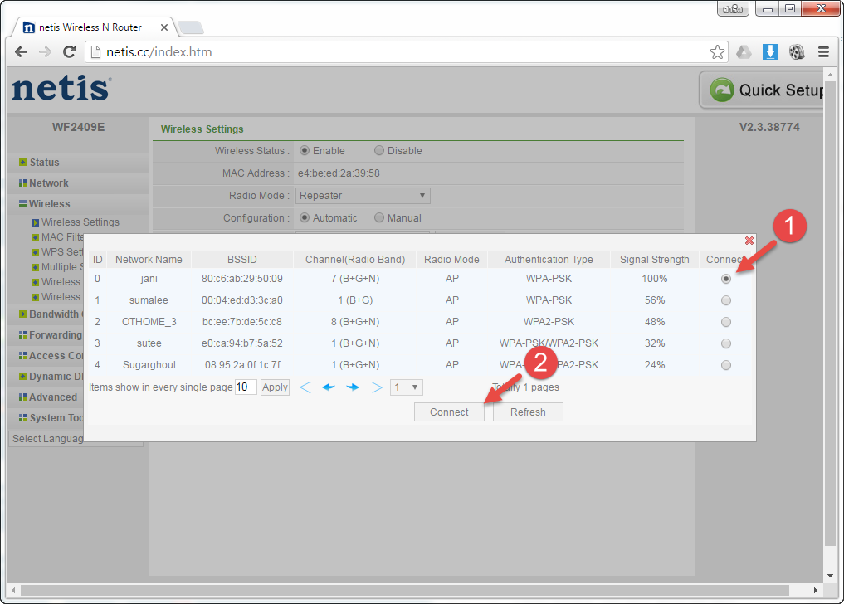This screenshot has height=604, width=844.
Task: Click the Forwarding menu grid icon
Action: (x=22, y=335)
